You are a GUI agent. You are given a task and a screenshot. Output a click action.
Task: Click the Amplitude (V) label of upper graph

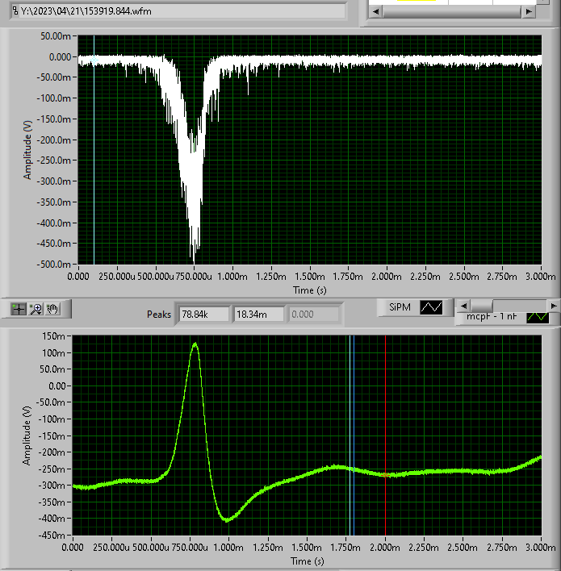click(27, 150)
